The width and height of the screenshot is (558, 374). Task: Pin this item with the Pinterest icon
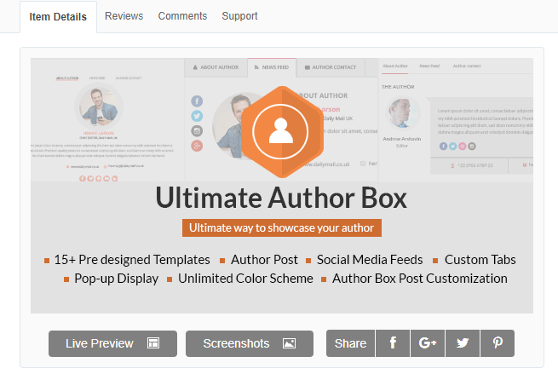pyautogui.click(x=498, y=343)
